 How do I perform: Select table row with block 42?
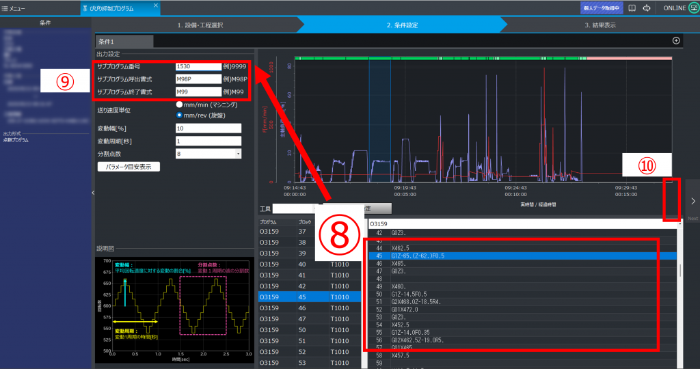(x=310, y=286)
